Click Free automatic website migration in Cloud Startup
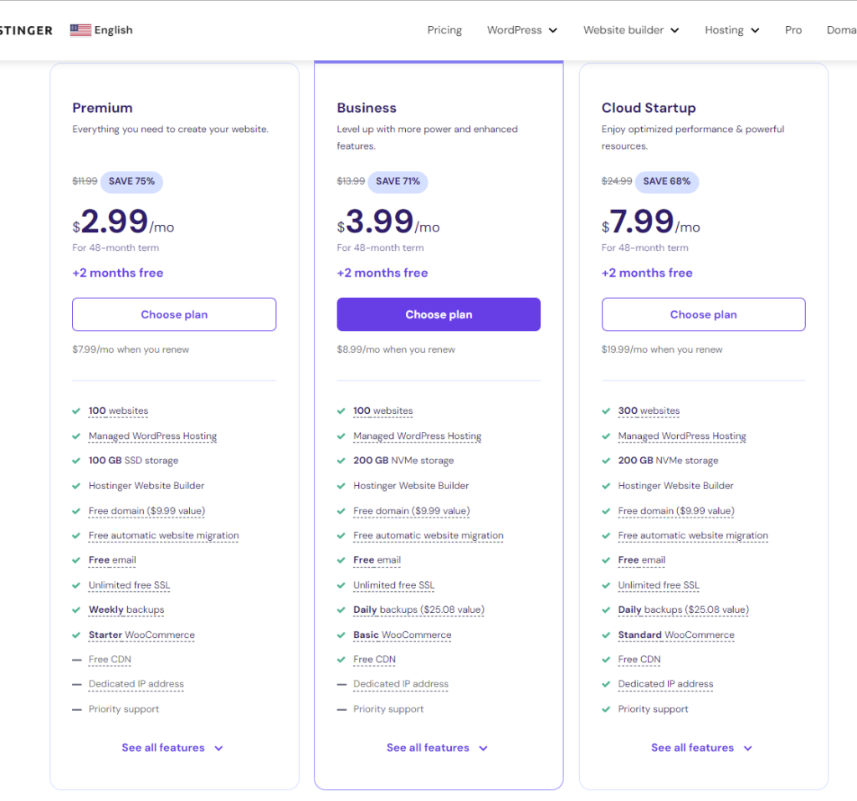The width and height of the screenshot is (857, 801). pos(692,535)
